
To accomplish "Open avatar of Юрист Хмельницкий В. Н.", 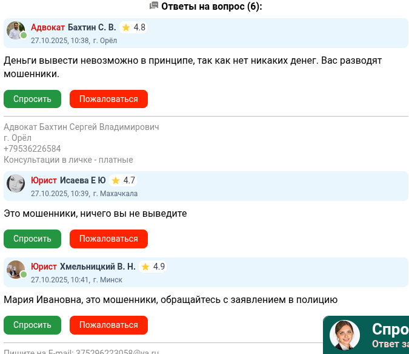I will click(x=16, y=270).
